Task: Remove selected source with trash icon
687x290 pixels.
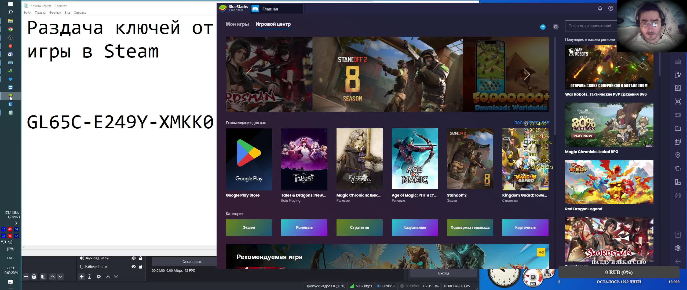Action: coord(90,277)
